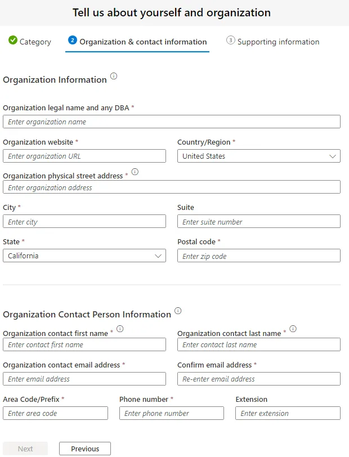Select the Enter extension field
Image resolution: width=349 pixels, height=457 pixels.
[x=288, y=413]
